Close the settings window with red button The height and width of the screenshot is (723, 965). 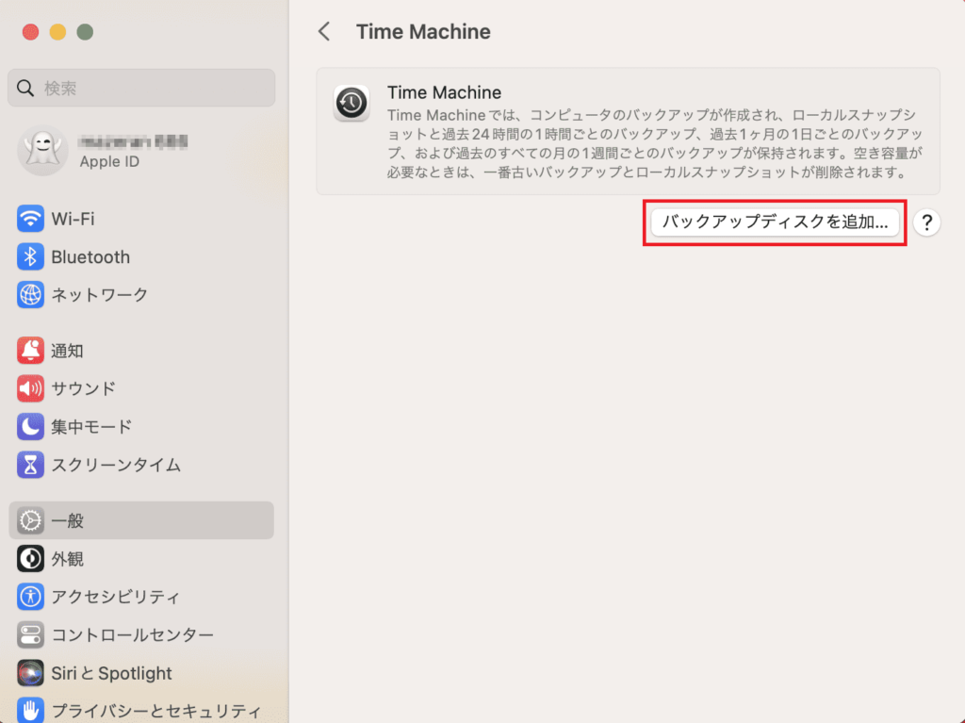click(31, 31)
